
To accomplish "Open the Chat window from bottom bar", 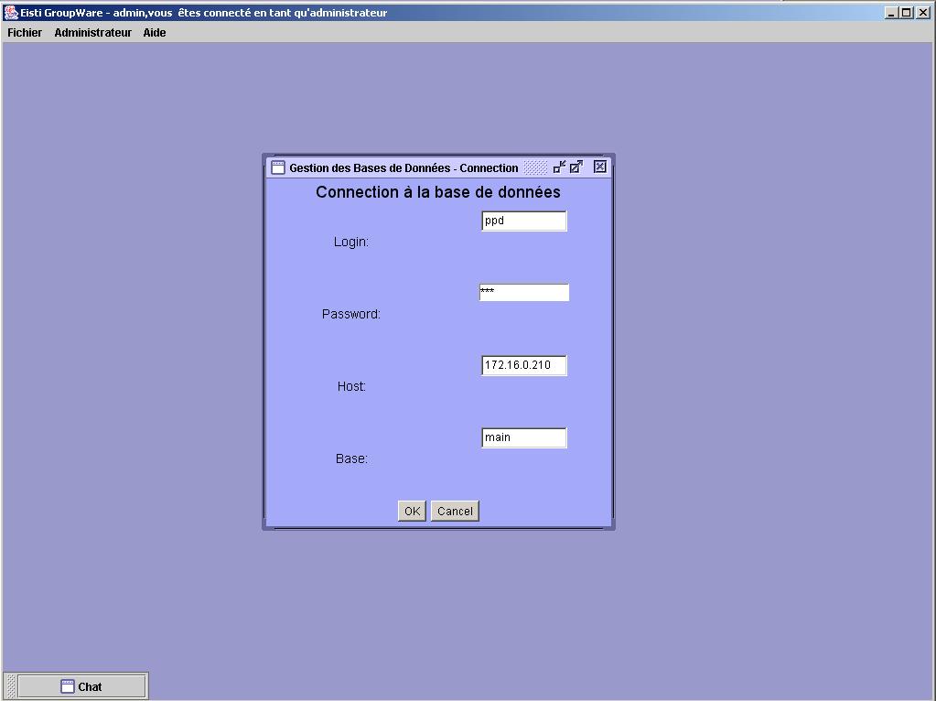I will click(x=81, y=686).
